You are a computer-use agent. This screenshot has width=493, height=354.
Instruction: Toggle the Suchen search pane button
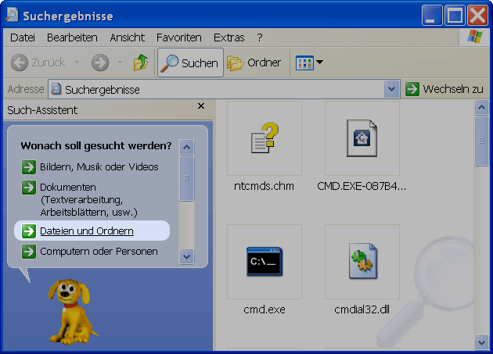coord(190,63)
